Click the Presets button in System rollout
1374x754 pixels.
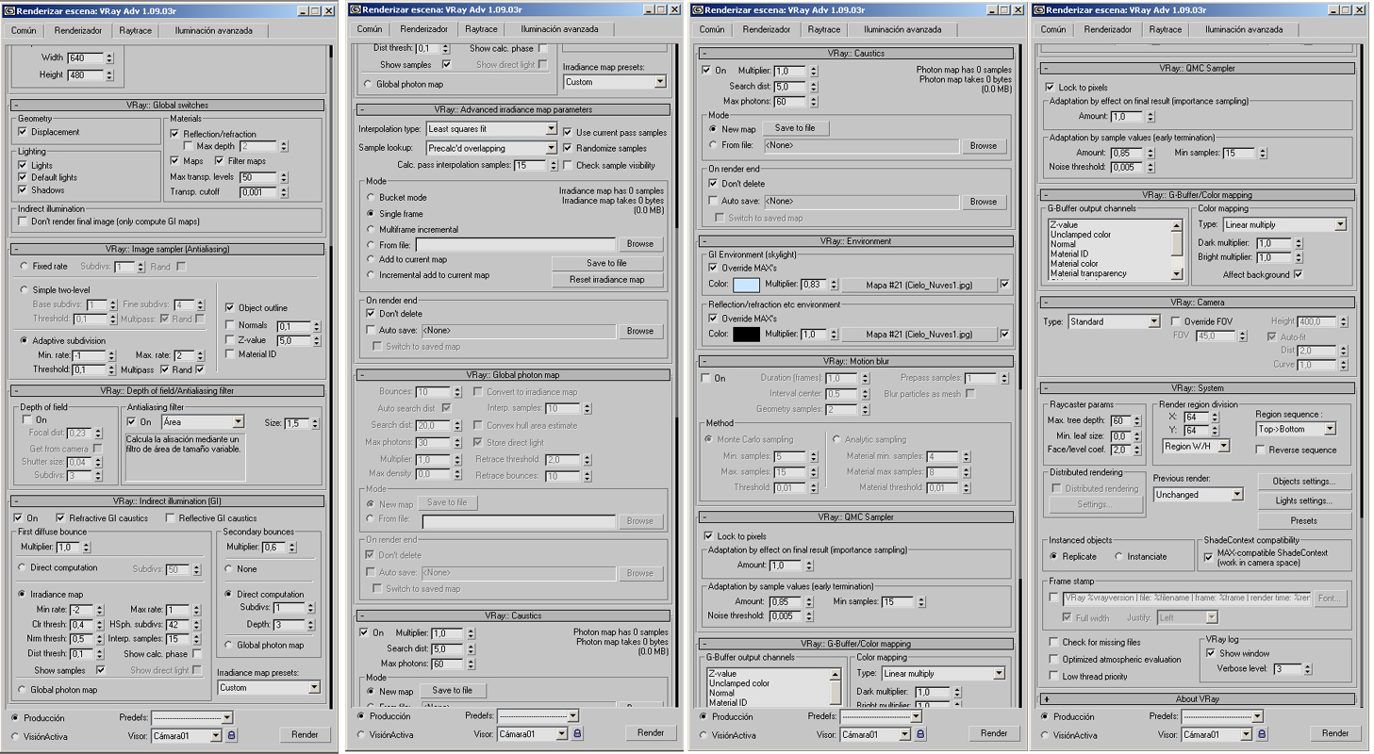coord(1304,521)
